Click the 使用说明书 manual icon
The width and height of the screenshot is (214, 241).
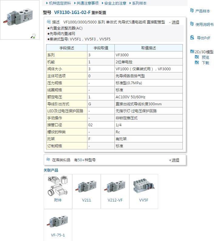point(192,24)
